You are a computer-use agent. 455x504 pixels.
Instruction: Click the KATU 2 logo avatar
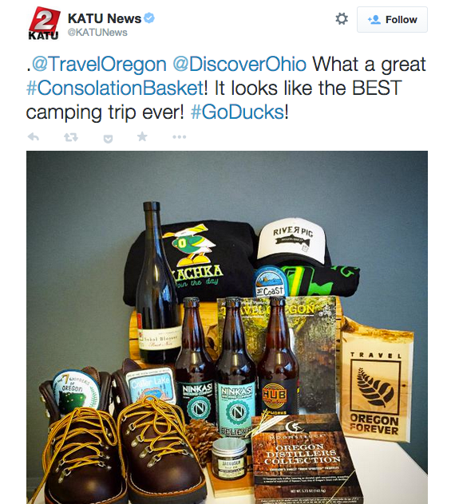tap(45, 23)
